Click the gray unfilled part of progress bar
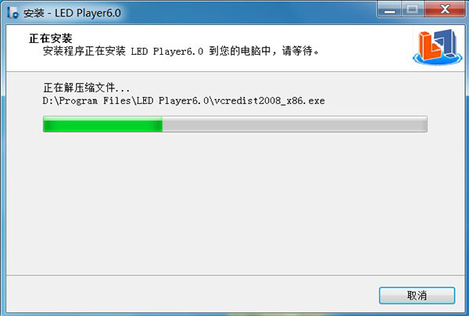This screenshot has width=469, height=316. (295, 124)
